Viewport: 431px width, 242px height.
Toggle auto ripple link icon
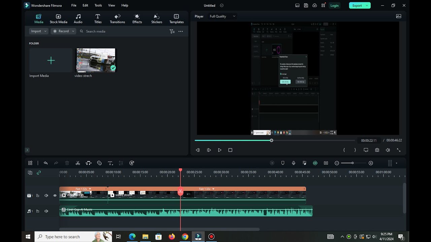[x=39, y=172]
